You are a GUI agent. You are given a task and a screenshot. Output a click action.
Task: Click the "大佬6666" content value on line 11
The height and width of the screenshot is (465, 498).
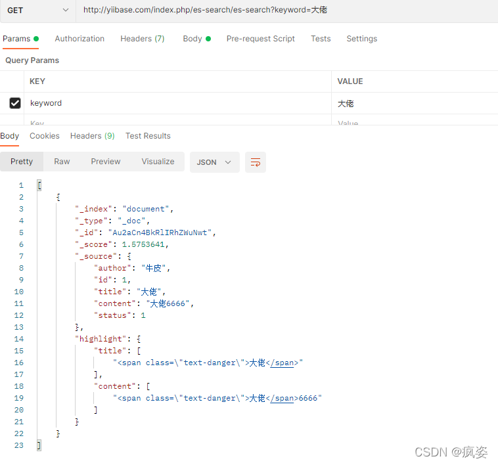tap(168, 303)
